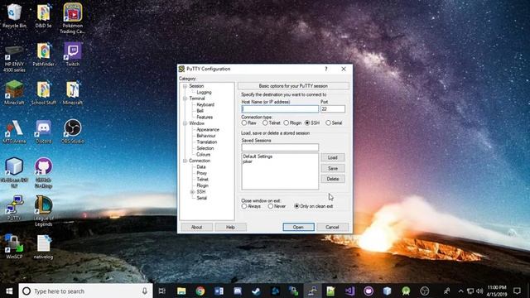Viewport: 530px width, 298px height.
Task: Open Visual Studio from the taskbar
Action: (349, 291)
